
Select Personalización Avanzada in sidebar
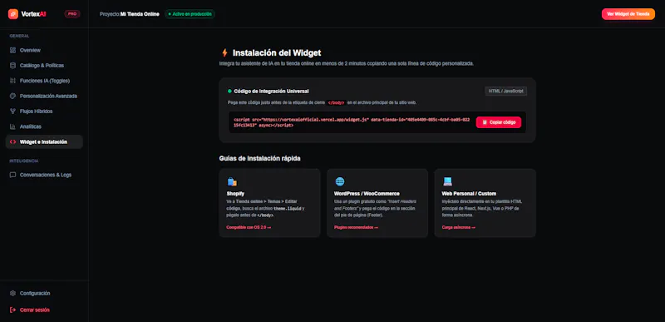click(x=44, y=96)
